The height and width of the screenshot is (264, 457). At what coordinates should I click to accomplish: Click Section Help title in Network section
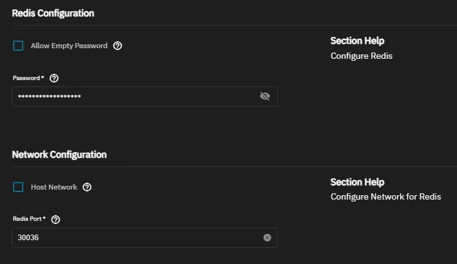[x=357, y=183]
